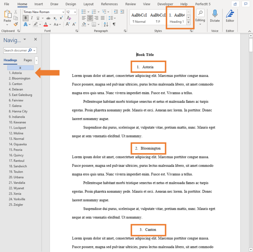Click the red font color swatch
The image size is (253, 252).
click(x=46, y=24)
